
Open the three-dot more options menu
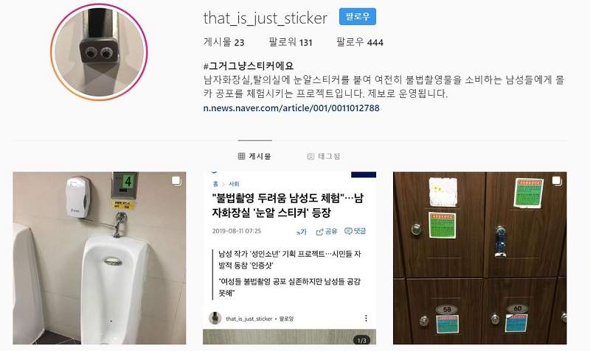tap(366, 319)
